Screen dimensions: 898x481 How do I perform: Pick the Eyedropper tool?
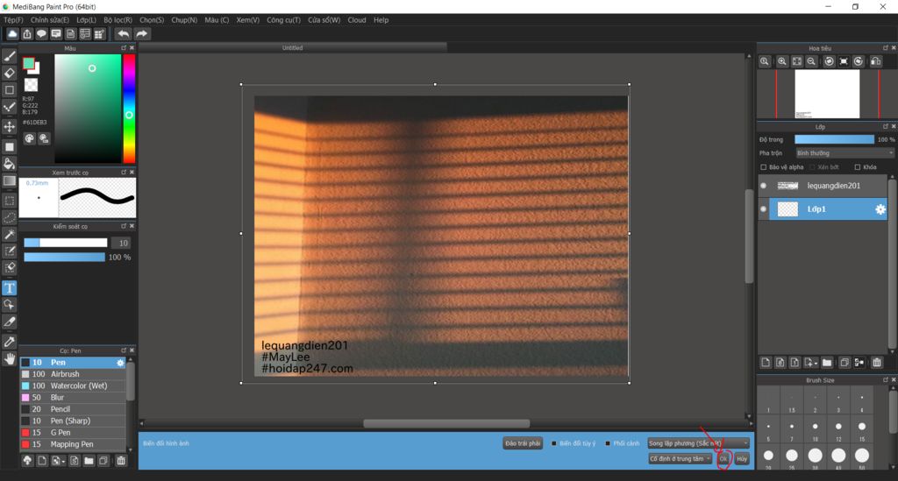click(x=10, y=341)
